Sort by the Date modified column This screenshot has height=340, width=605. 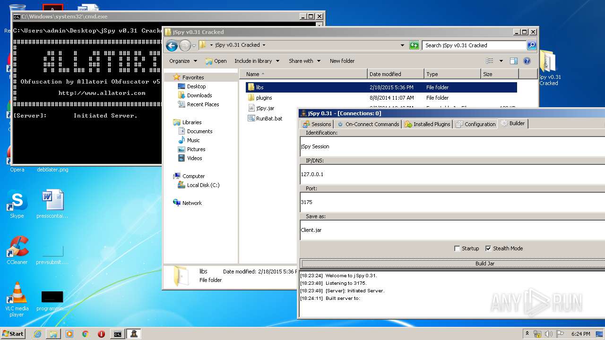396,74
